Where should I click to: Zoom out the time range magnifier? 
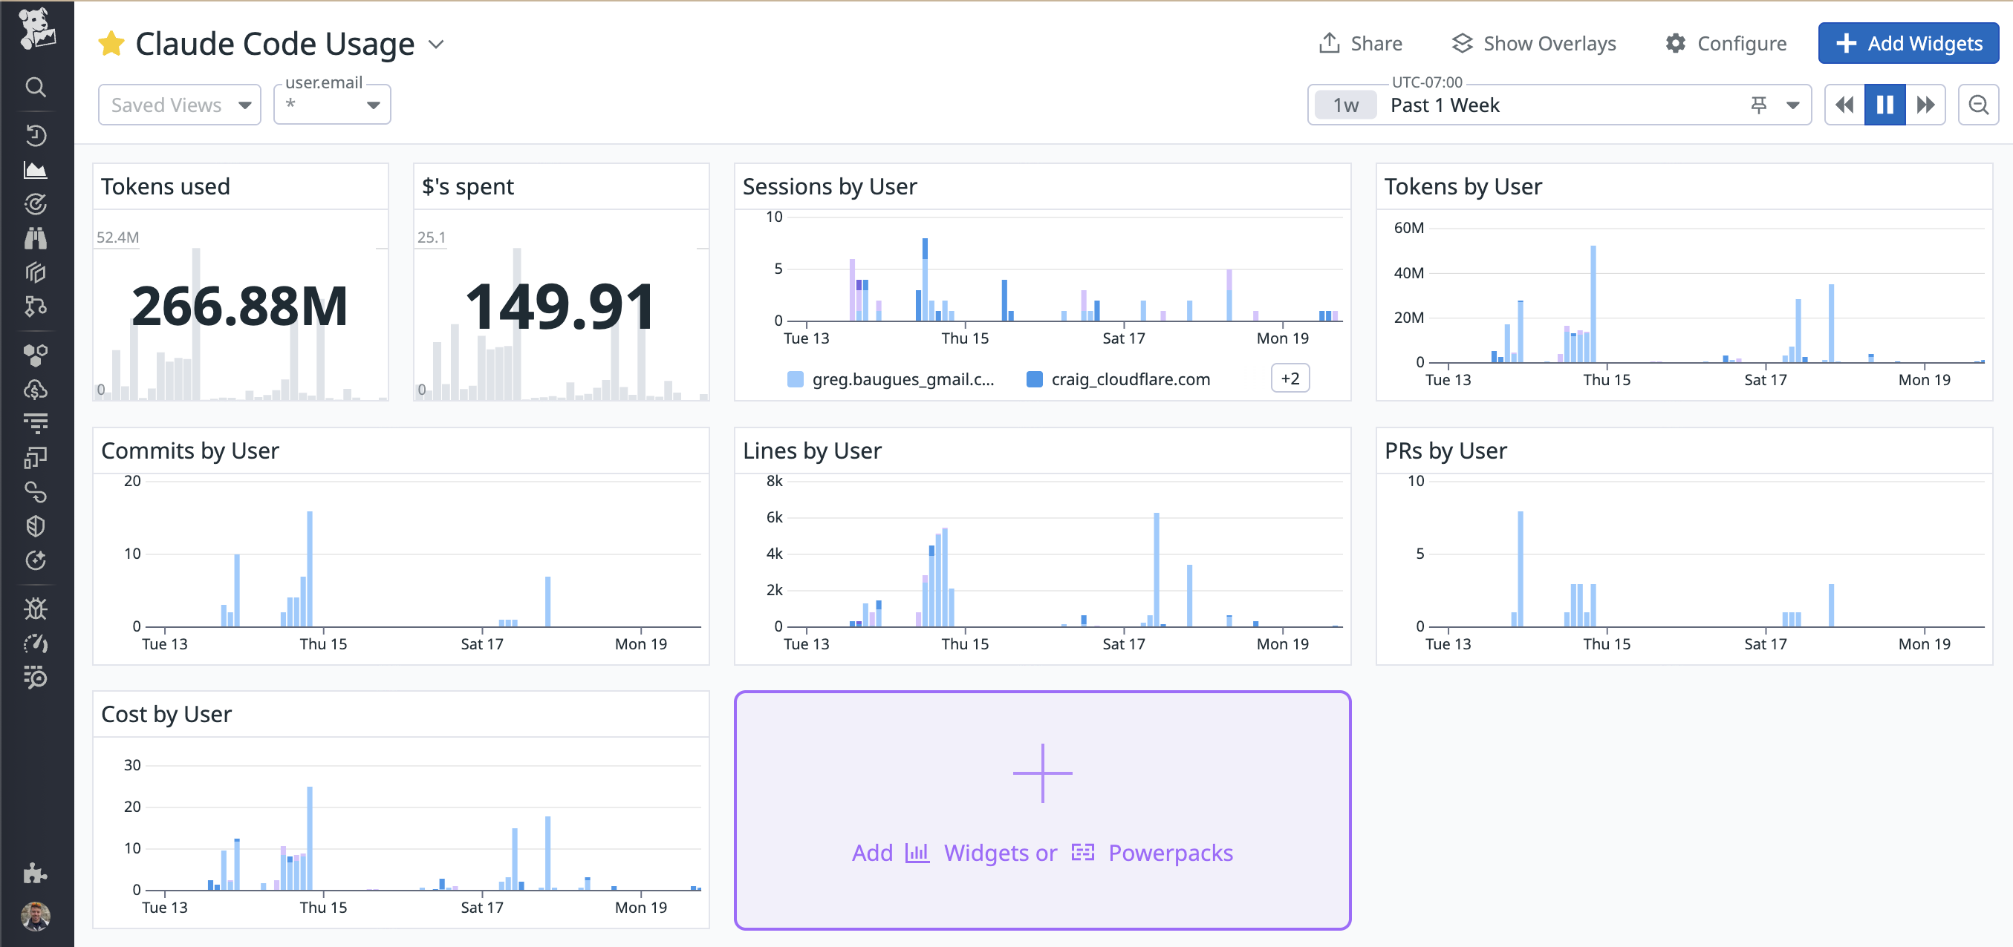[x=1978, y=105]
